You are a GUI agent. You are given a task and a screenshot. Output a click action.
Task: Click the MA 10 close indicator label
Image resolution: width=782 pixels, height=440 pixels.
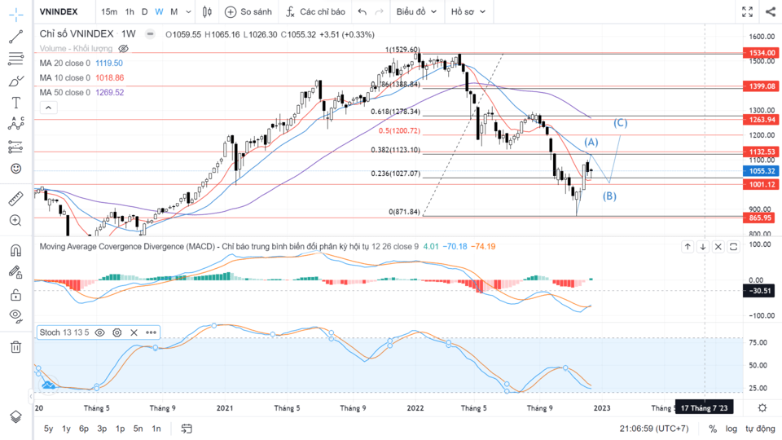pyautogui.click(x=65, y=78)
